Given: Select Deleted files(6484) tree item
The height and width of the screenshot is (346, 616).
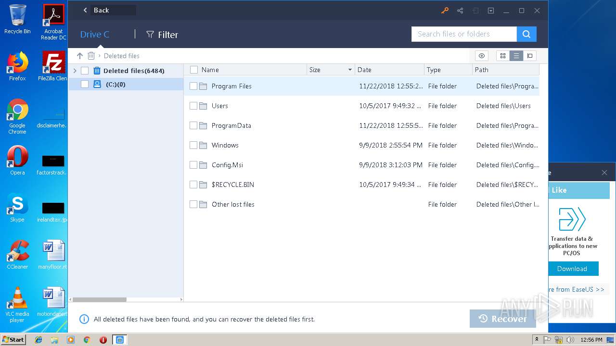Looking at the screenshot, I should 134,71.
